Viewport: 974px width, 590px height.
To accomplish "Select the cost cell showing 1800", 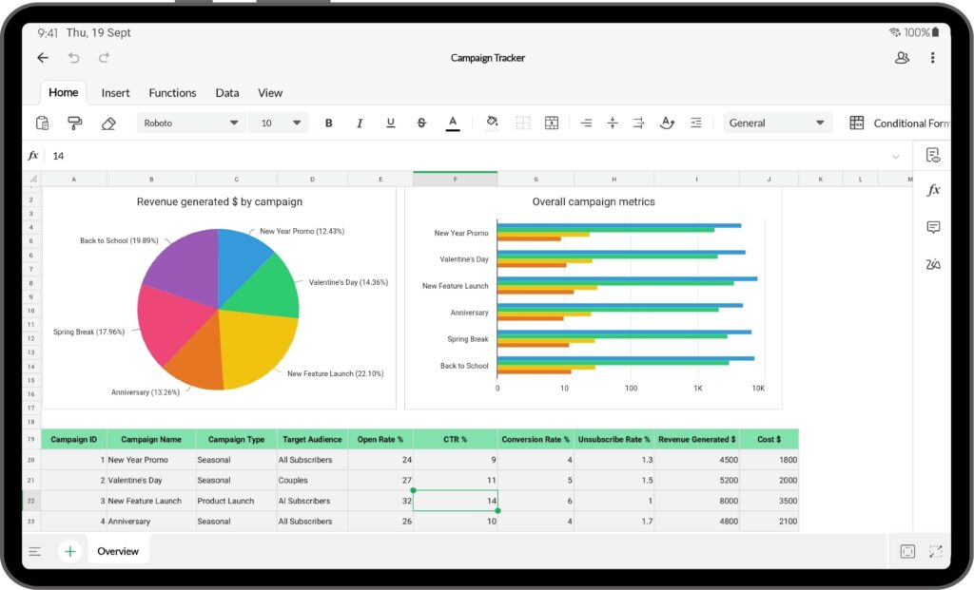I will (769, 460).
